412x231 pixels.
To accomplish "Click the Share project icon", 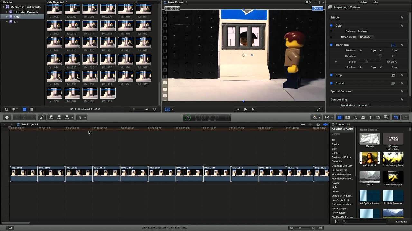I will pos(406,117).
